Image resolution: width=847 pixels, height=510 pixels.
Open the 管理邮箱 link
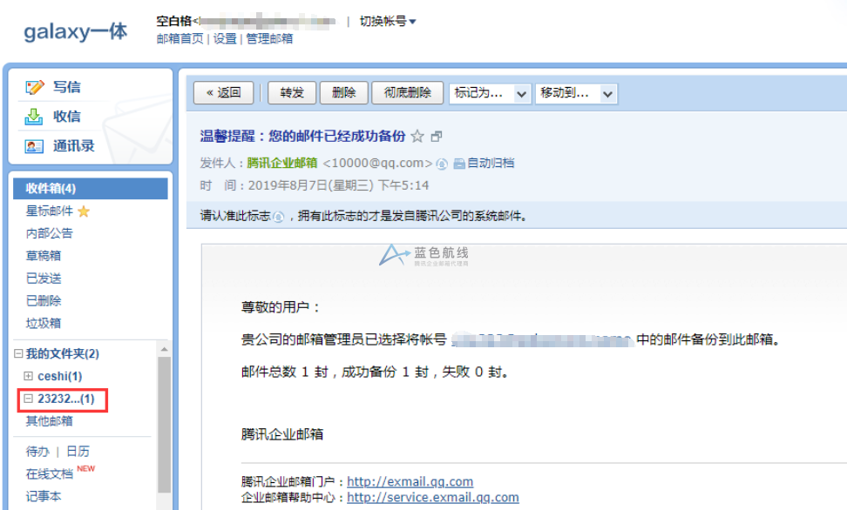(269, 39)
